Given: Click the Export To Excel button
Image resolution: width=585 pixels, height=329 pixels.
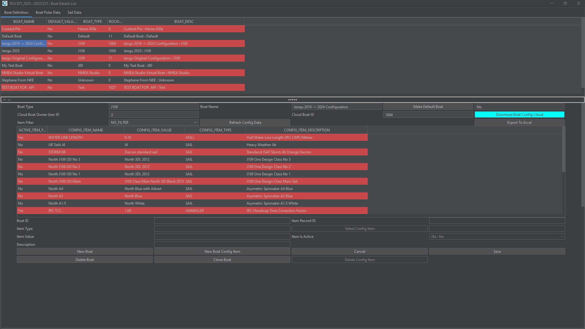Looking at the screenshot, I should point(519,123).
